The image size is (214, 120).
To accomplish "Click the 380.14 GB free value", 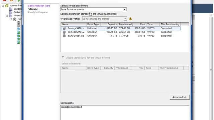I will tap(140, 32).
